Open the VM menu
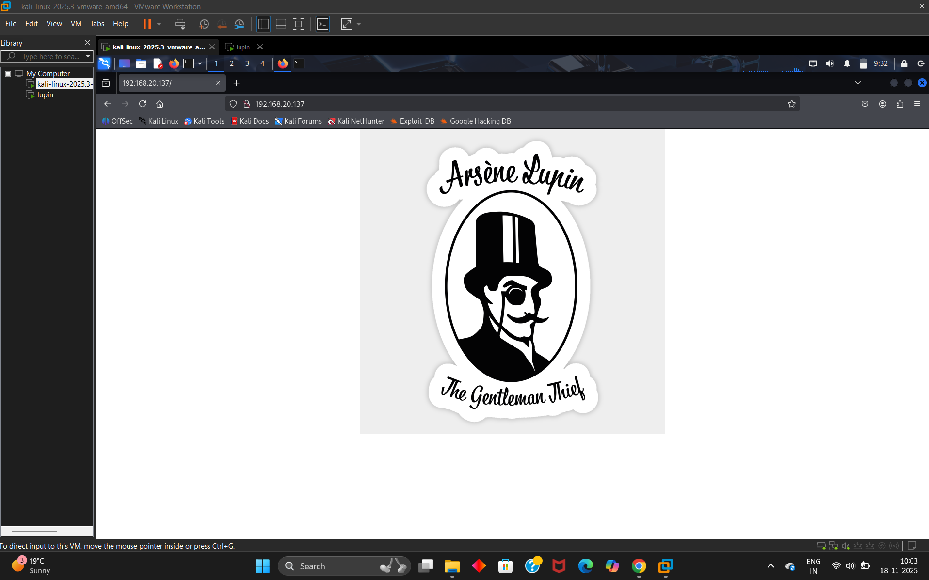The height and width of the screenshot is (580, 929). pos(76,24)
